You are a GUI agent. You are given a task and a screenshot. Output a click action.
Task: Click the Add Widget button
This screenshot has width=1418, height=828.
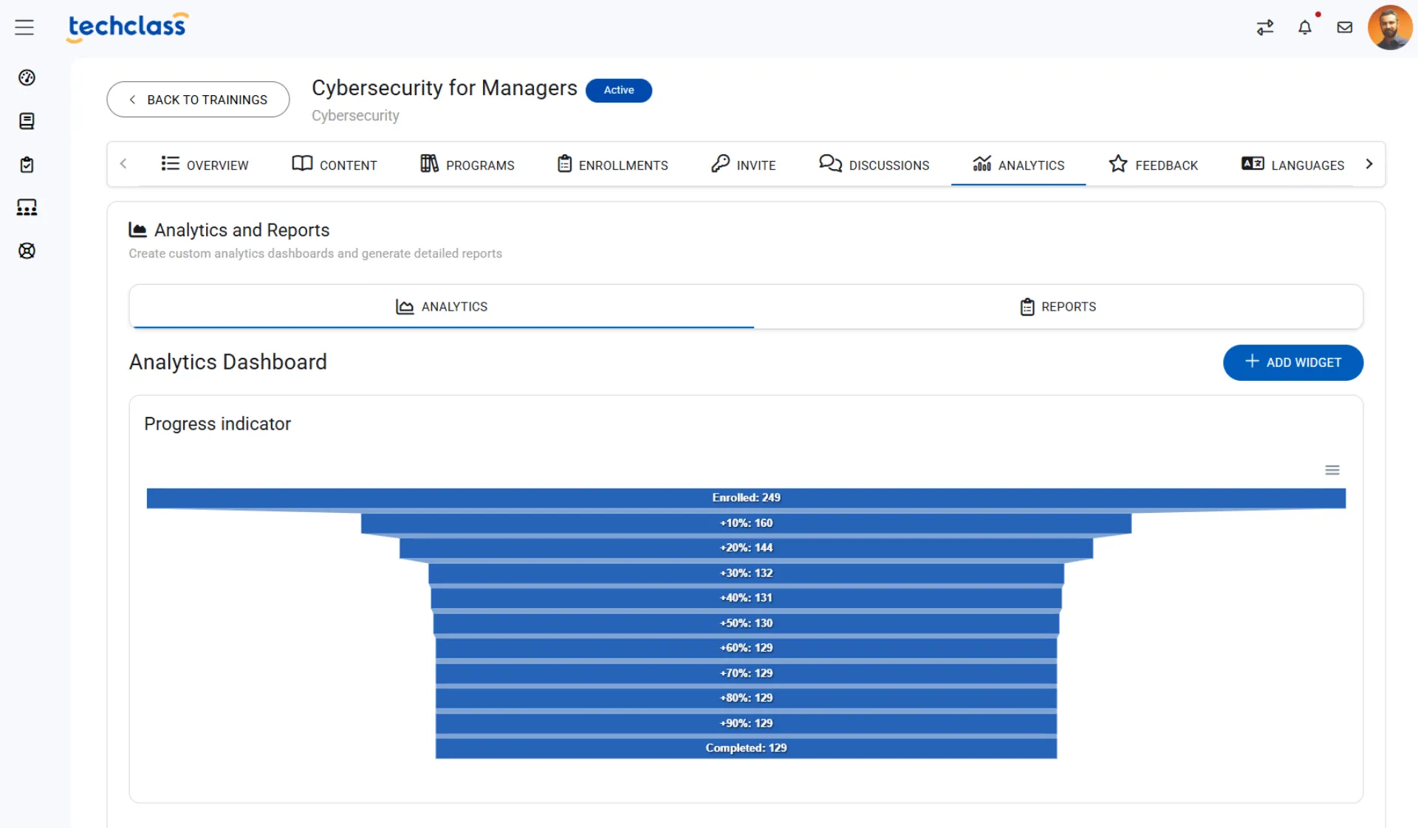point(1292,362)
